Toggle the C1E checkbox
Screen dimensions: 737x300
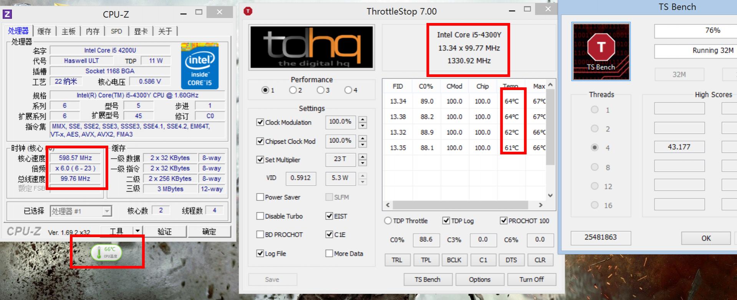pyautogui.click(x=329, y=234)
